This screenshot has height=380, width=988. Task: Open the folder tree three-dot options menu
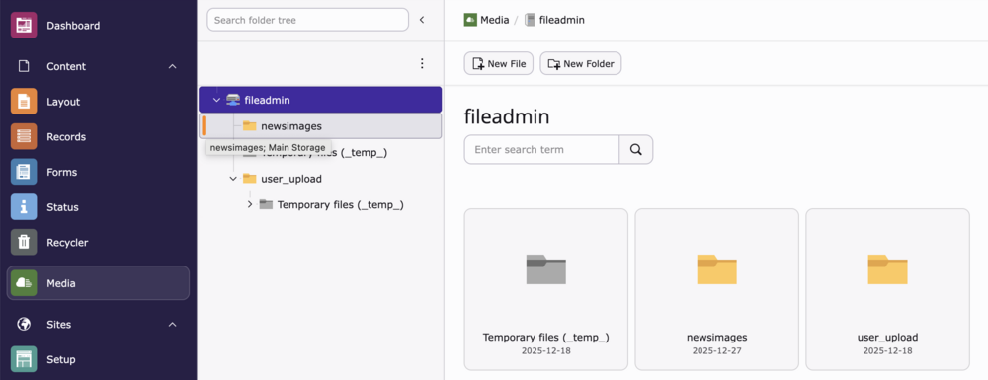tap(422, 63)
